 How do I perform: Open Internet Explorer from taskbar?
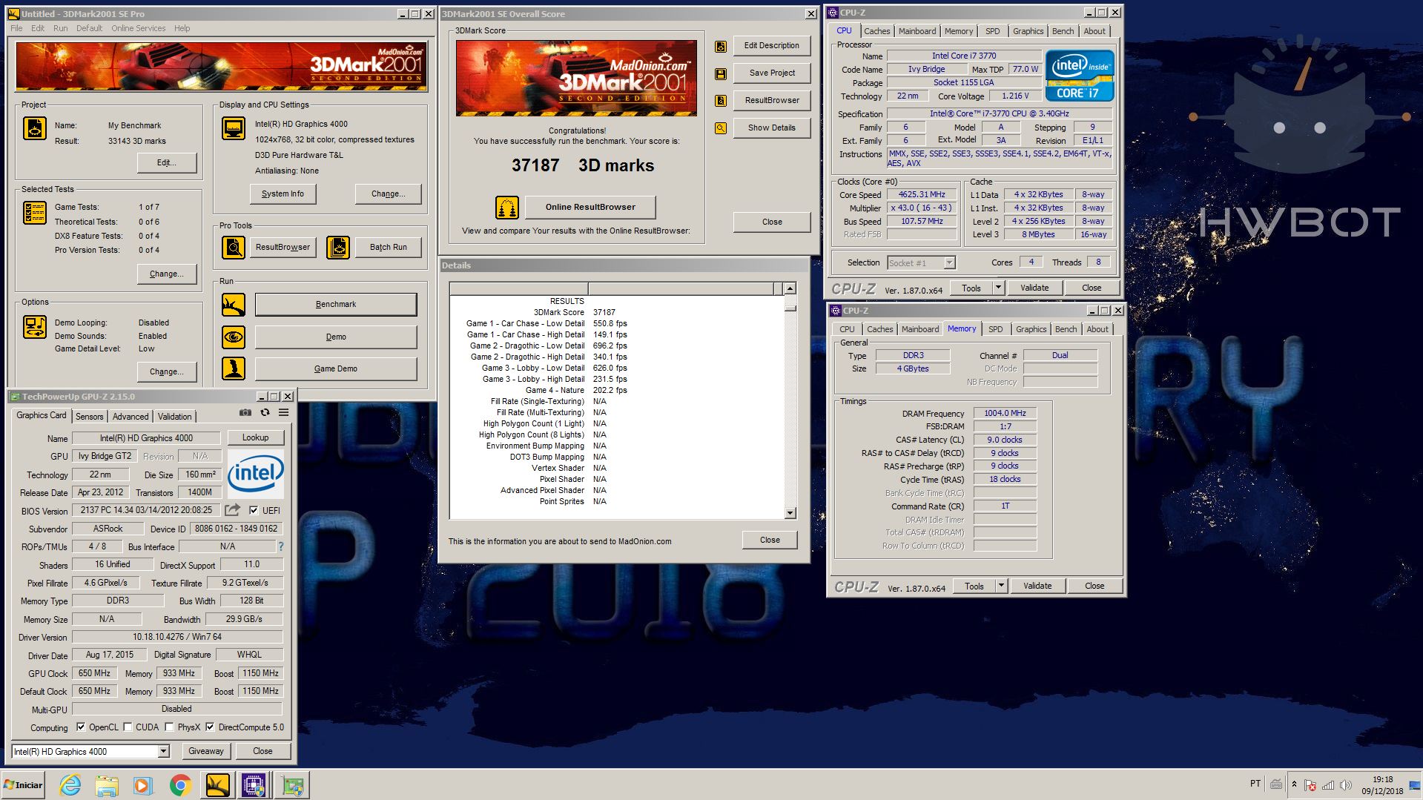click(70, 785)
